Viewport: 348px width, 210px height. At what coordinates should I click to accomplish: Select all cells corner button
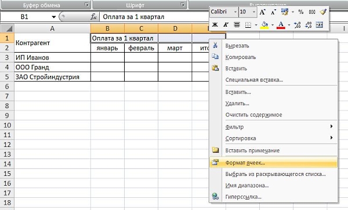7,28
